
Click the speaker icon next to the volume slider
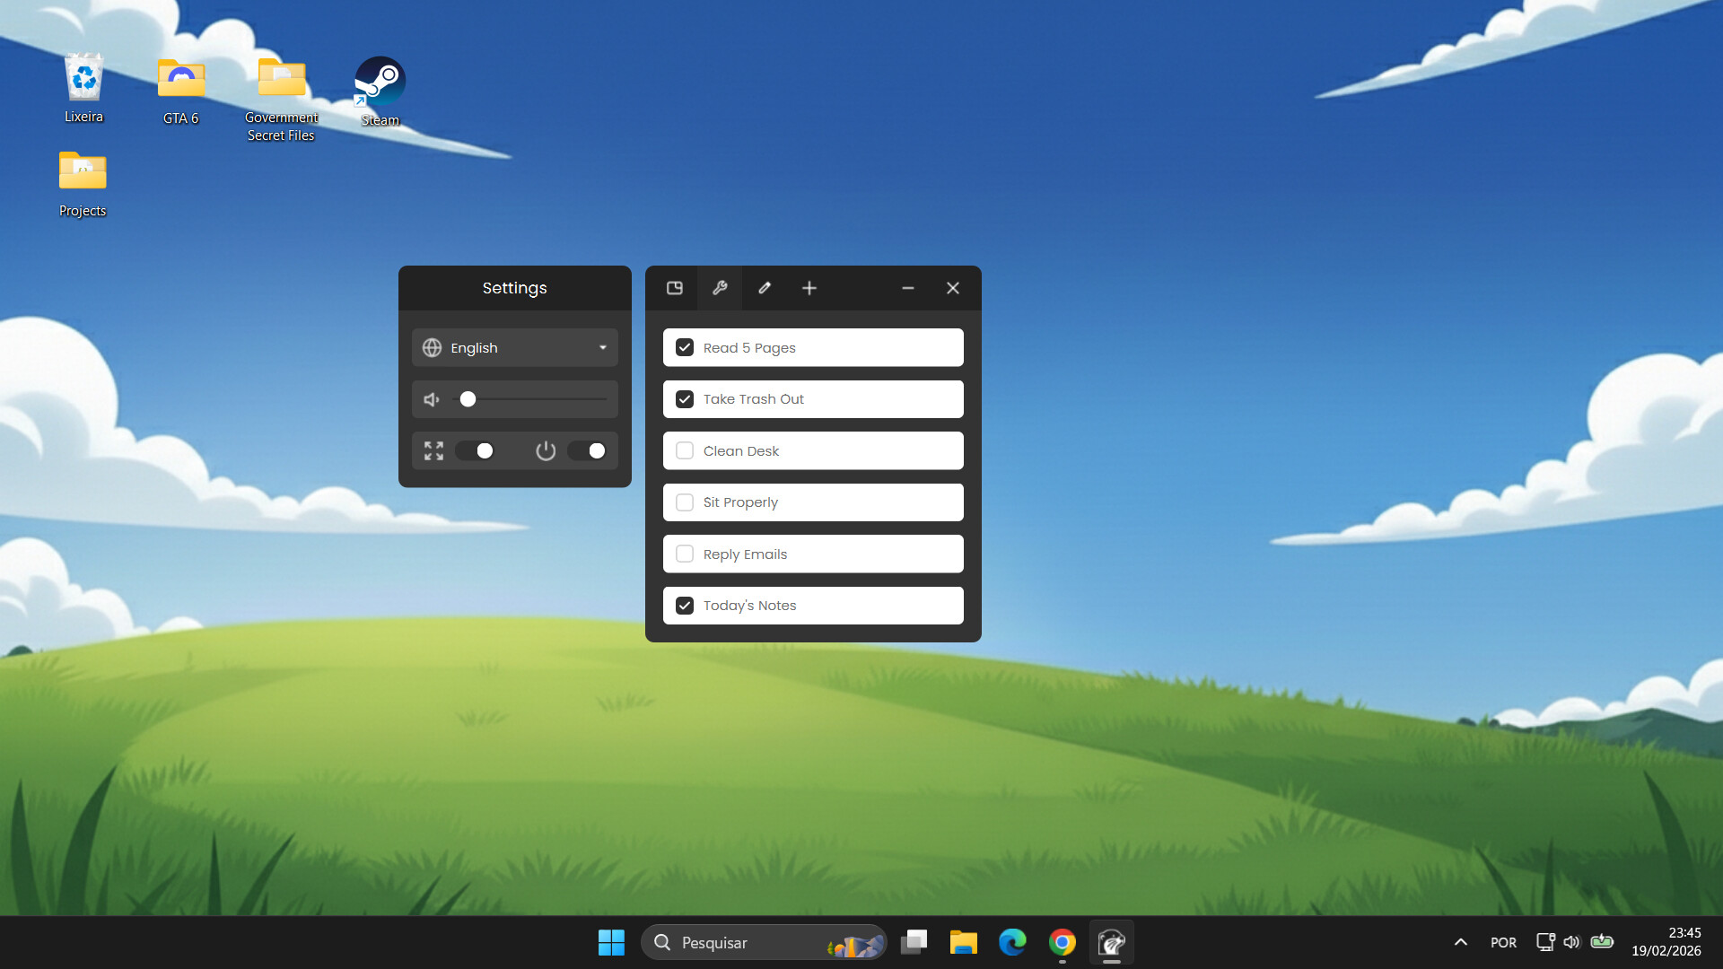coord(432,399)
